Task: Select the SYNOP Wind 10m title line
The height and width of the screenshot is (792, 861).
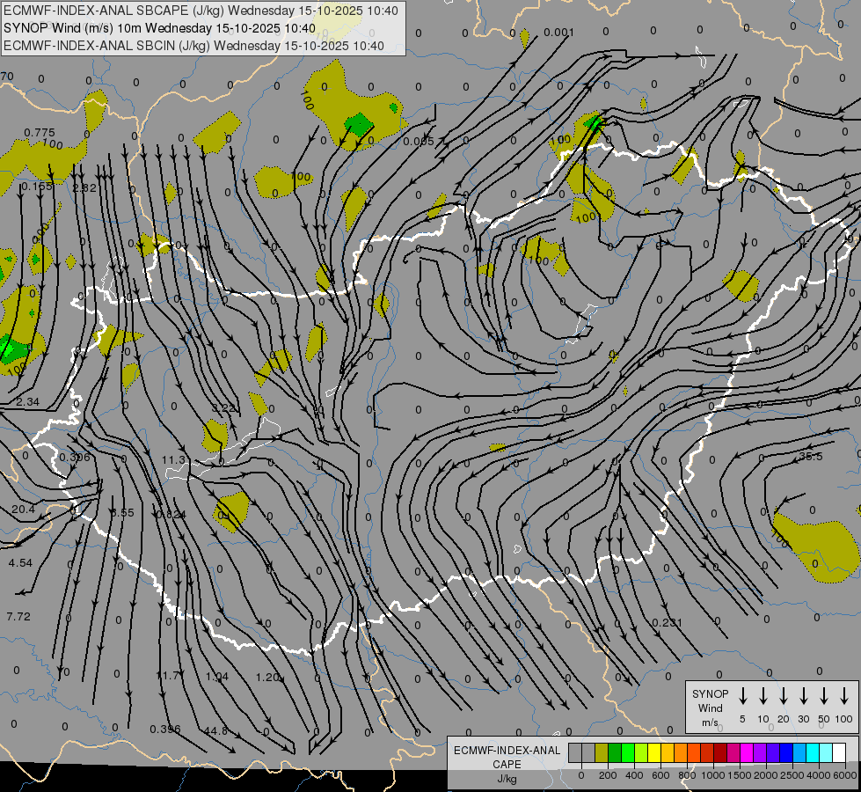Action: [x=160, y=28]
